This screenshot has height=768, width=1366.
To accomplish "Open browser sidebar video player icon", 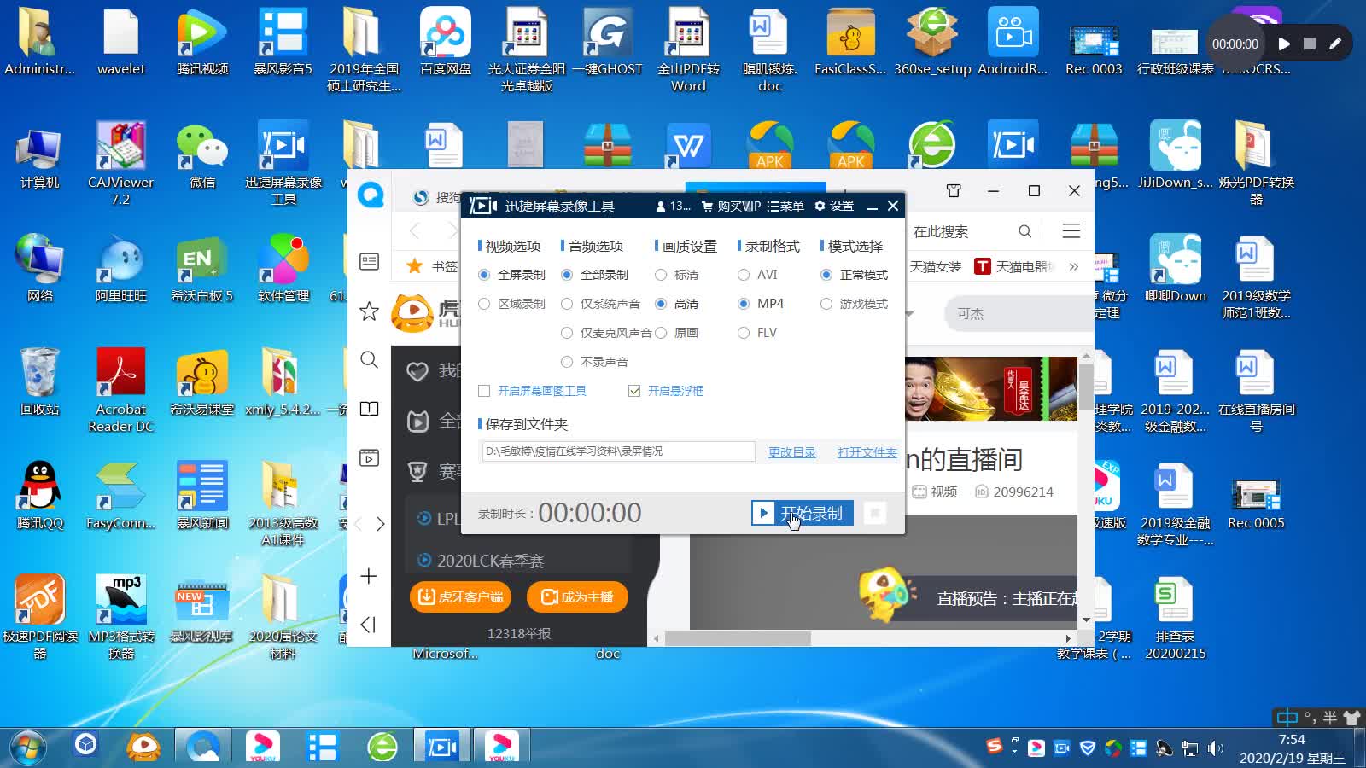I will [x=369, y=458].
